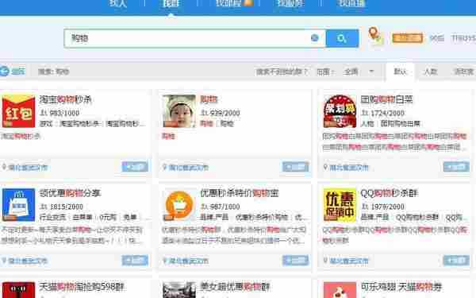Image resolution: width=476 pixels, height=298 pixels.
Task: Click the location link on the QQ购物秒杀群 card
Action: click(349, 261)
